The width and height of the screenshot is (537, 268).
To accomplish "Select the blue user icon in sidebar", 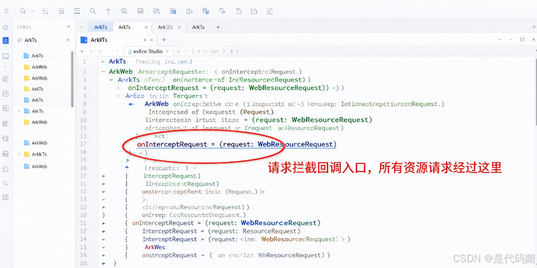I will click(x=5, y=40).
